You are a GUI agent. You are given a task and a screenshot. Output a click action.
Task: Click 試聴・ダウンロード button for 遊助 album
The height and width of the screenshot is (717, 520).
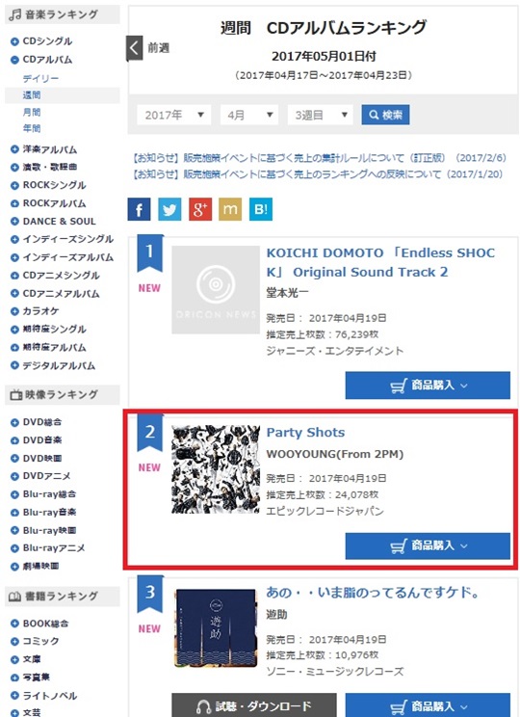pos(254,706)
